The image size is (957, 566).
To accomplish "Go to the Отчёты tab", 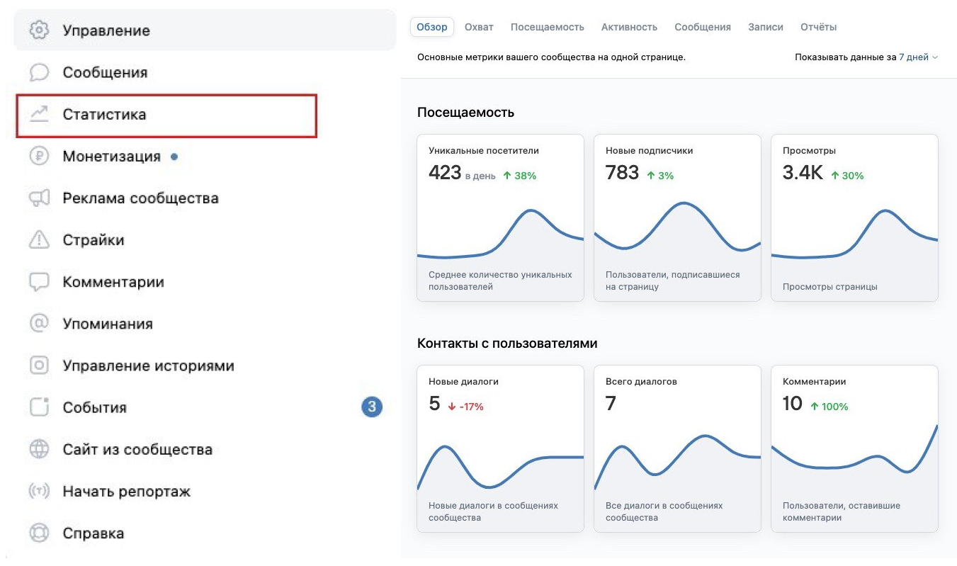I will click(x=818, y=27).
